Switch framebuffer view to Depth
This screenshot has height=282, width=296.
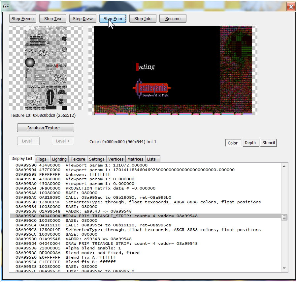point(250,143)
